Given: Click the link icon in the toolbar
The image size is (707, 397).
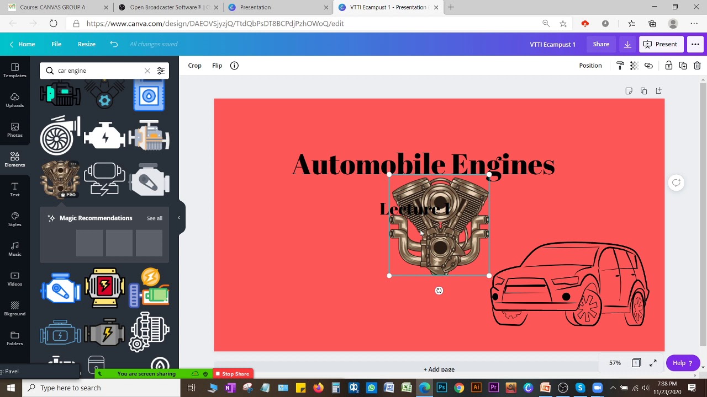Looking at the screenshot, I should tap(648, 66).
